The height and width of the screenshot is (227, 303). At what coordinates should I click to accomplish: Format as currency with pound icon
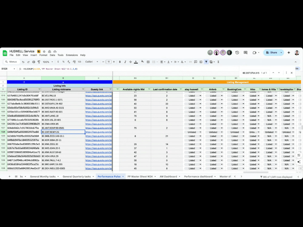58,62
